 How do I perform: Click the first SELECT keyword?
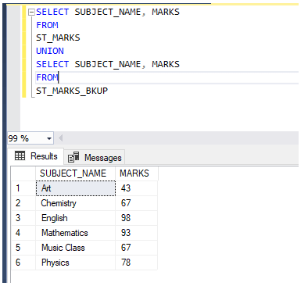(52, 12)
